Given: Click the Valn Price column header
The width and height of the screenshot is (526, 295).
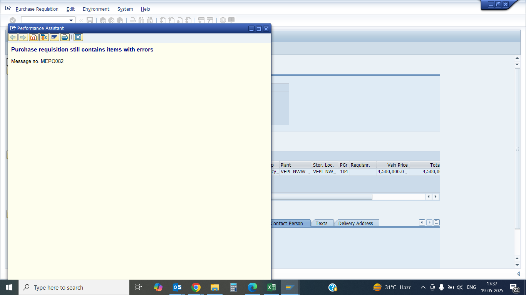Looking at the screenshot, I should click(x=393, y=165).
